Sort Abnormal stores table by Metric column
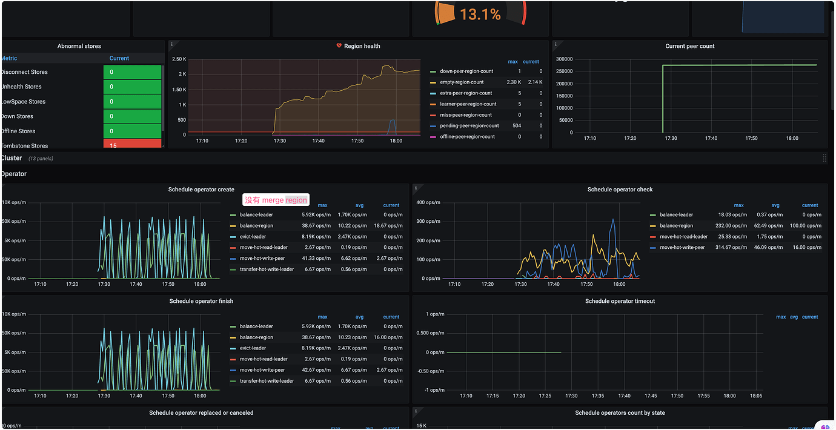 [x=9, y=58]
